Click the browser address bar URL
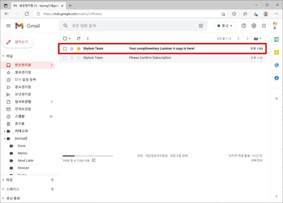This screenshot has height=203, width=283. coord(72,14)
